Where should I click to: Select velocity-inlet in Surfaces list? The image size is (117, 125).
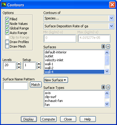(74, 60)
